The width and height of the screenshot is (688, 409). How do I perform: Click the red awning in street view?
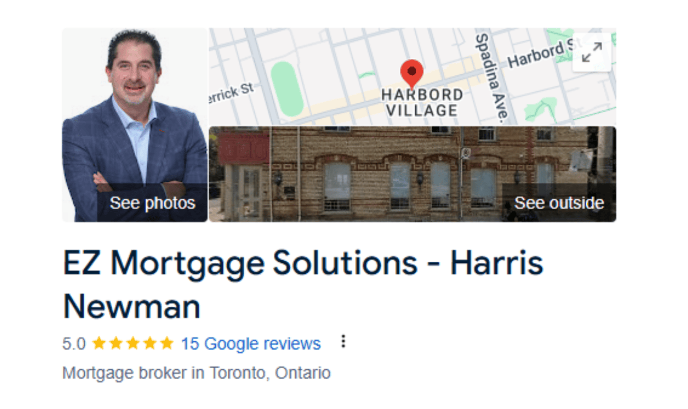click(x=244, y=149)
